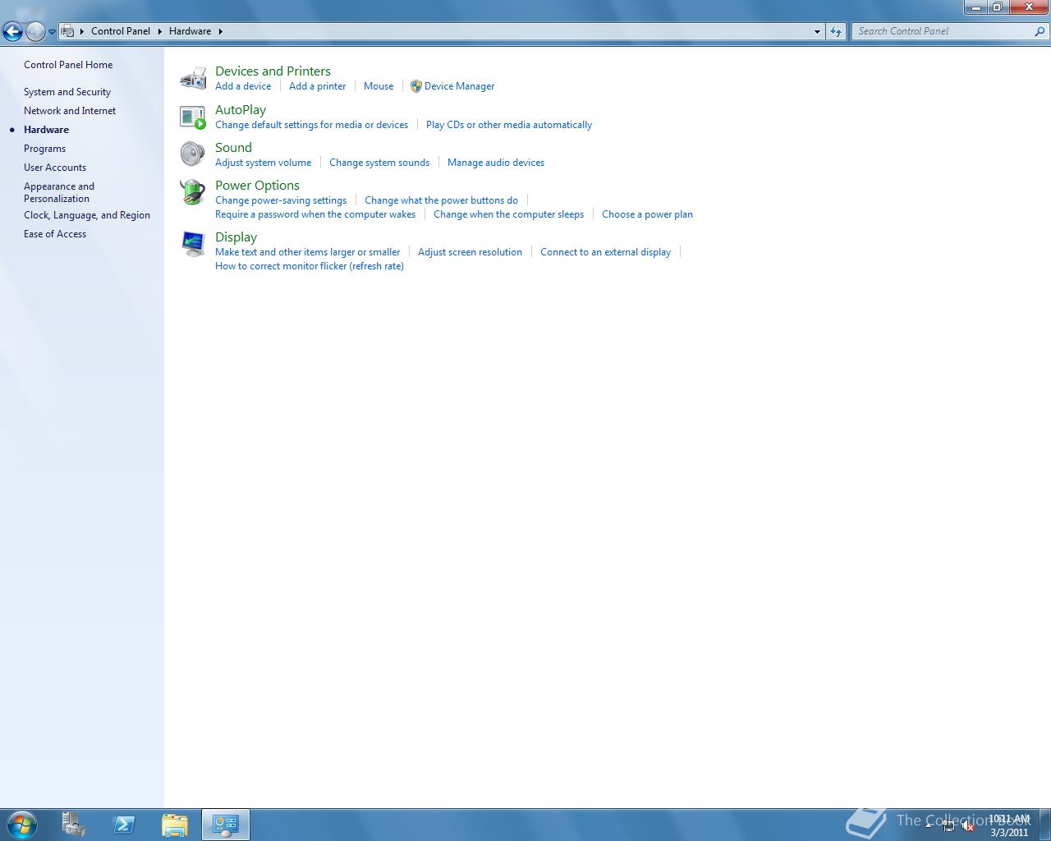
Task: Click the search magnifier icon
Action: 1040,31
